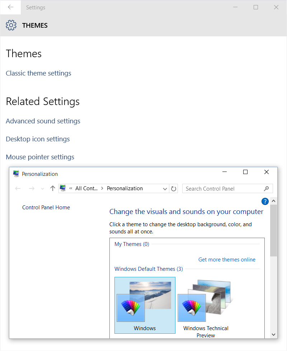Open Classic theme settings link

click(x=38, y=73)
